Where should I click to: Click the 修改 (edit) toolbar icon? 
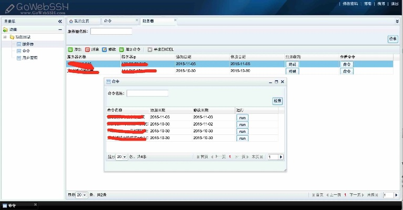105,49
